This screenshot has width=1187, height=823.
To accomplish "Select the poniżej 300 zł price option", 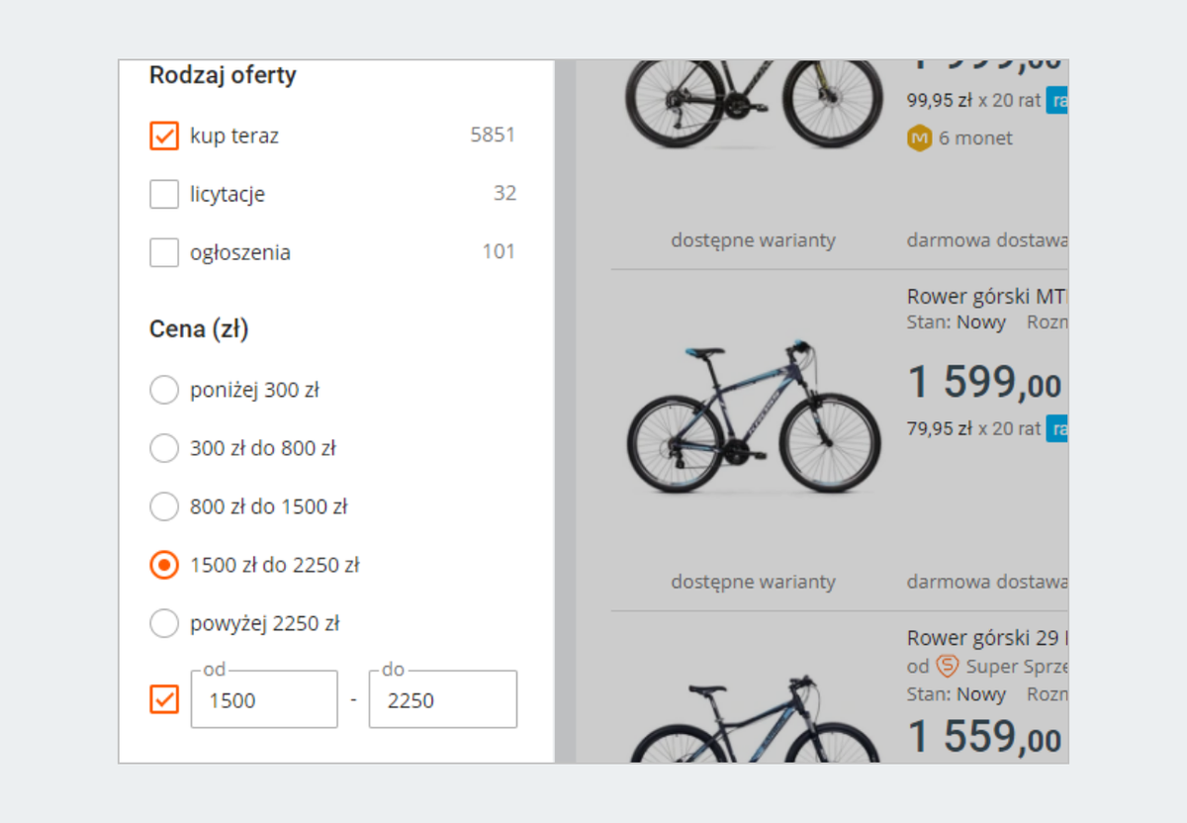I will tap(164, 390).
